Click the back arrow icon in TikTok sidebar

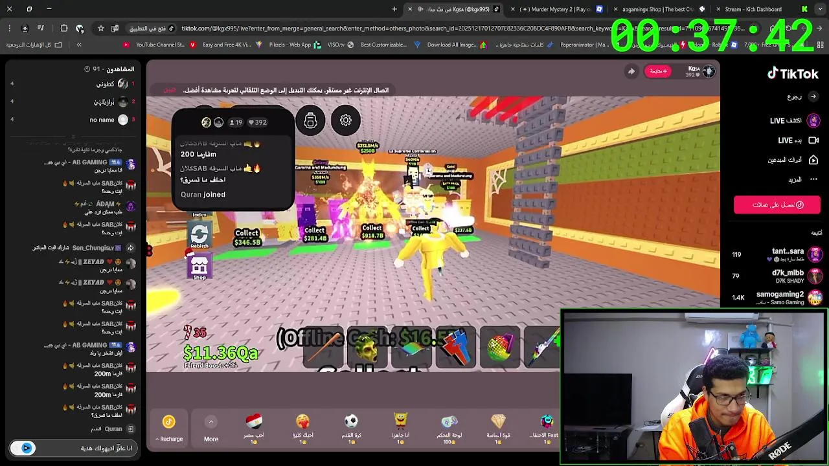(813, 96)
